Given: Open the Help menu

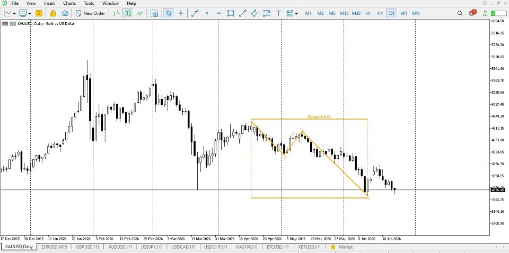Looking at the screenshot, I should (131, 3).
